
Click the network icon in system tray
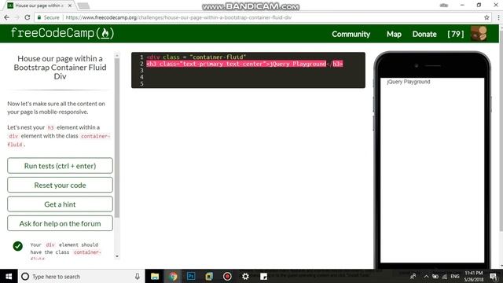click(x=445, y=276)
